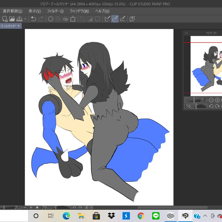222x222 pixels.
Task: Open Dropbox from the taskbar
Action: (111, 216)
